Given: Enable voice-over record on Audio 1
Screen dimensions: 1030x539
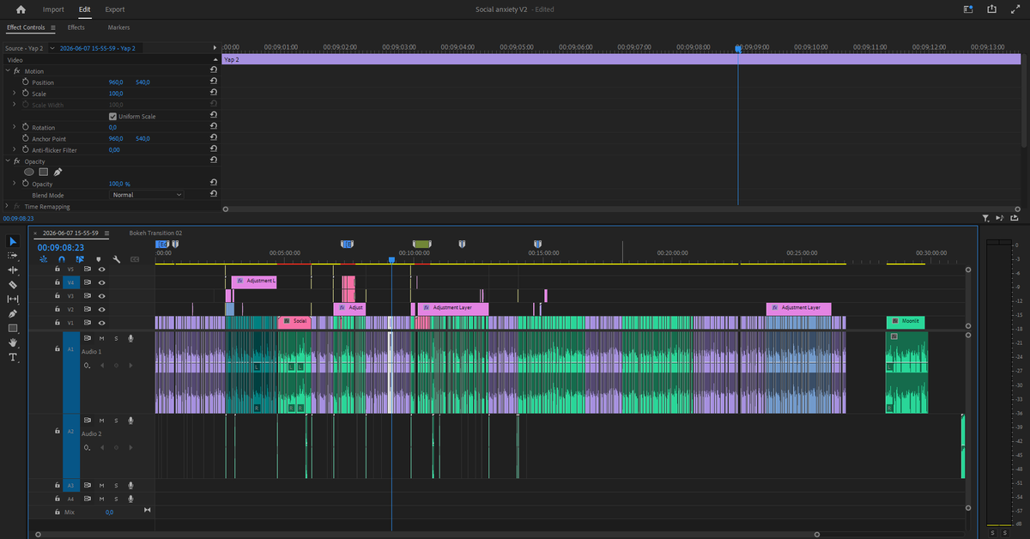Looking at the screenshot, I should click(130, 338).
